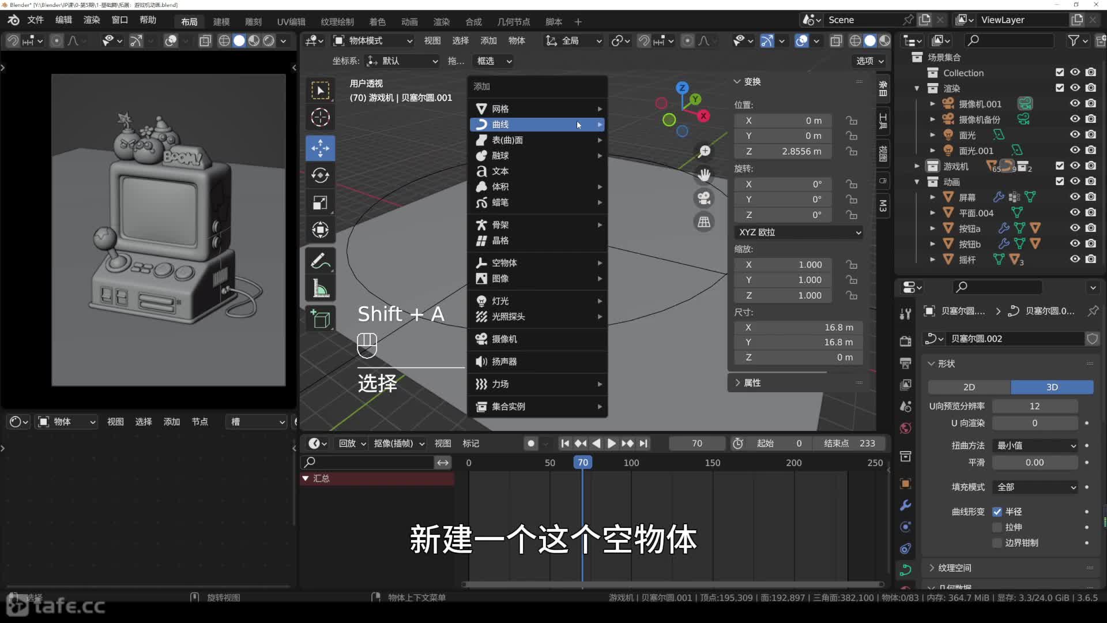Click the 3D curve shape button
The image size is (1107, 623).
pos(1052,386)
